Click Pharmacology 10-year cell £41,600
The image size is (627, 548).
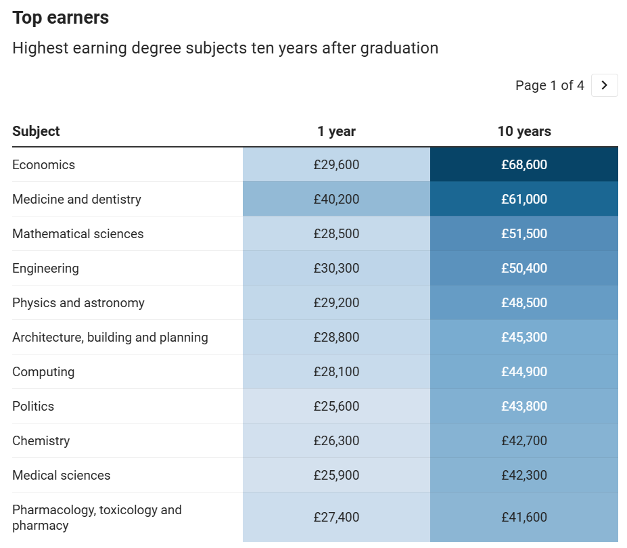524,518
